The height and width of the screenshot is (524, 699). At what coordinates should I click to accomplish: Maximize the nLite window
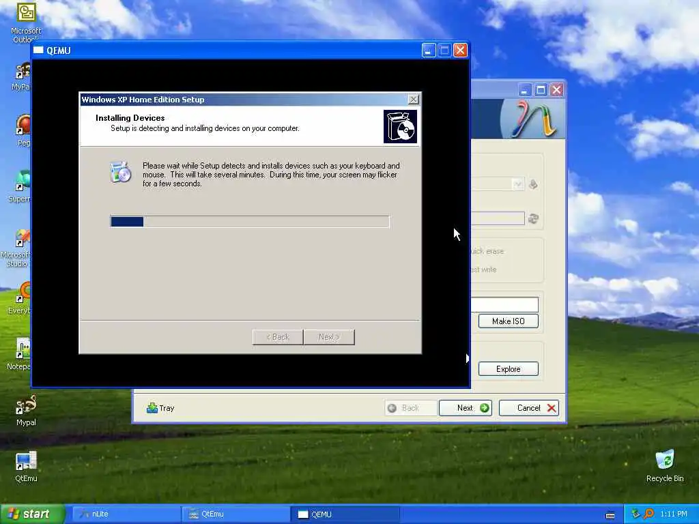click(x=541, y=90)
